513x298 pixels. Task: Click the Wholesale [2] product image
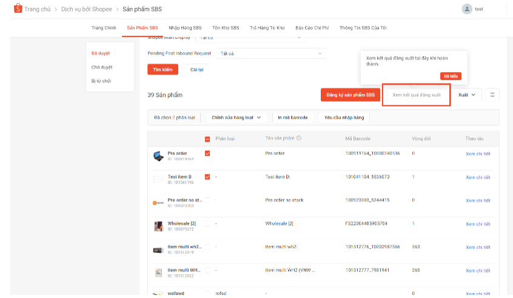coord(158,226)
